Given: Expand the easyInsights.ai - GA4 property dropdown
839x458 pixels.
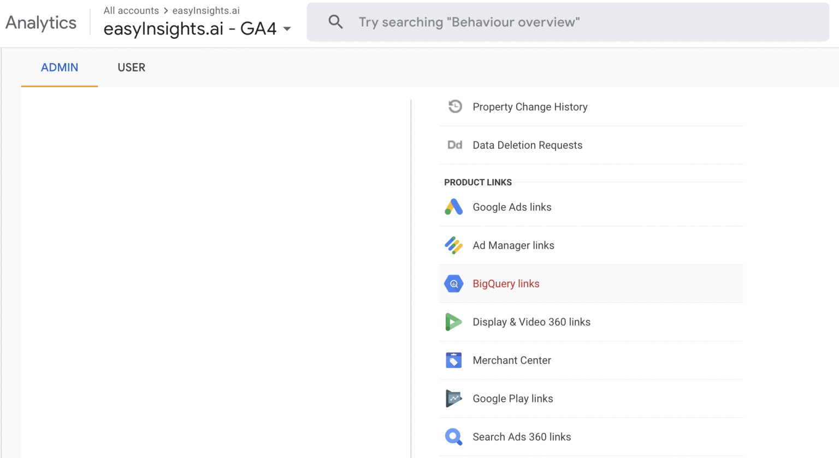Looking at the screenshot, I should pyautogui.click(x=287, y=29).
